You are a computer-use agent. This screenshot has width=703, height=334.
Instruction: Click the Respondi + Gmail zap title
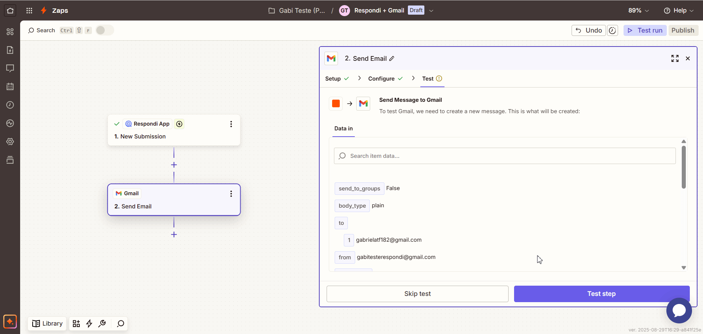379,11
